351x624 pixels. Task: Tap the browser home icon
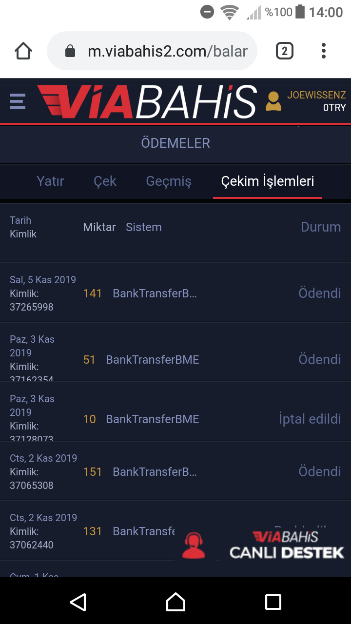(x=23, y=51)
